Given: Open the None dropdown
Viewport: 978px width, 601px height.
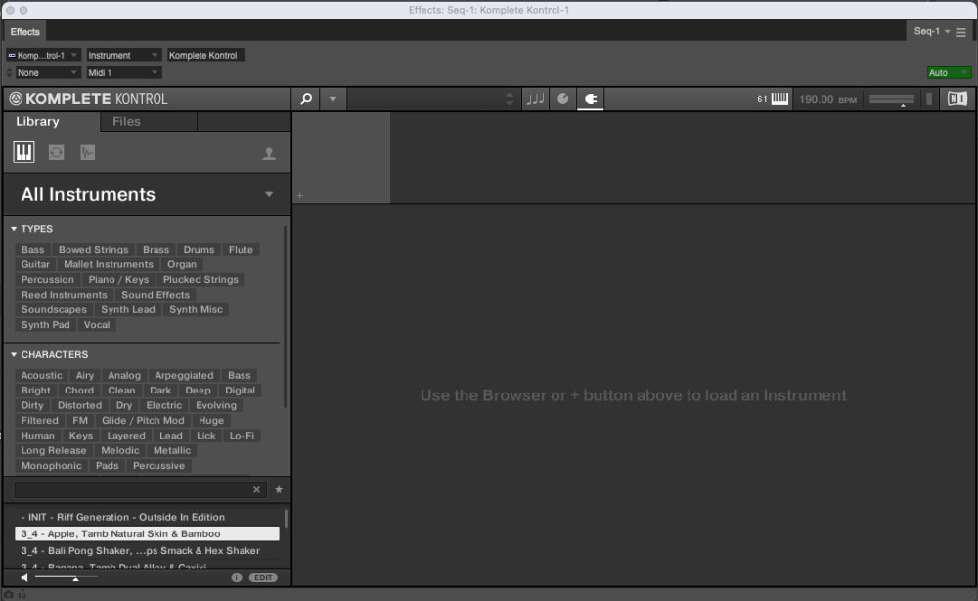Looking at the screenshot, I should [x=47, y=73].
